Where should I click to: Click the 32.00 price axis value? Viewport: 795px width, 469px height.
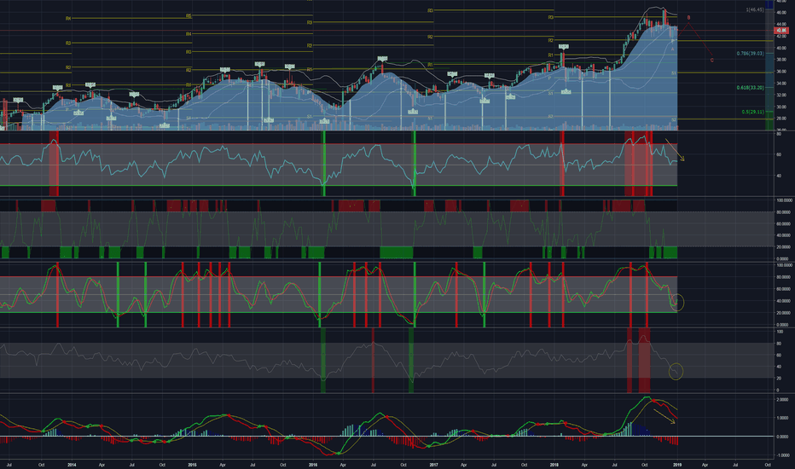click(x=781, y=96)
